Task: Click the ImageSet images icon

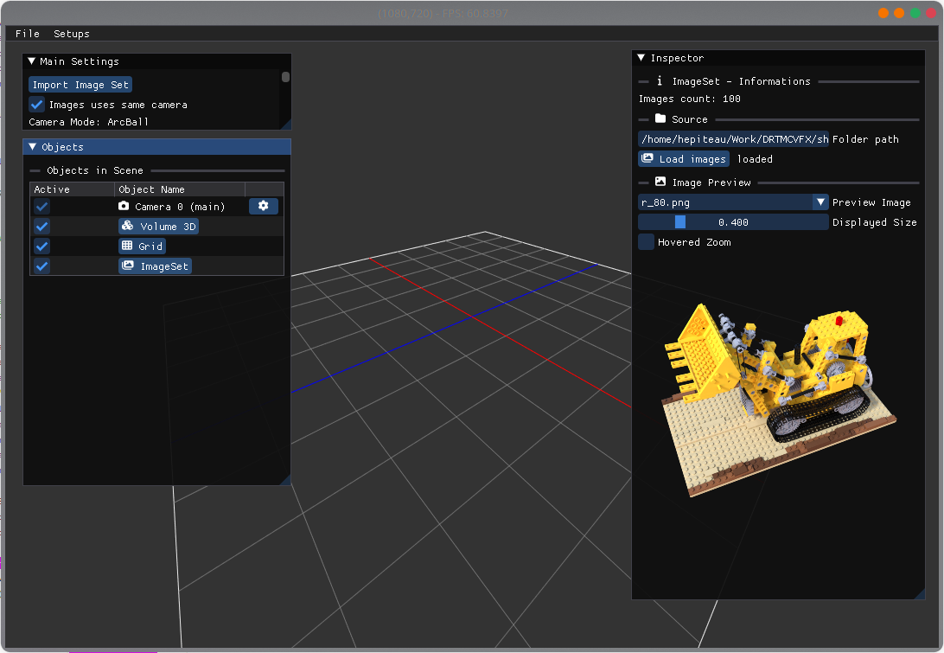Action: click(128, 266)
